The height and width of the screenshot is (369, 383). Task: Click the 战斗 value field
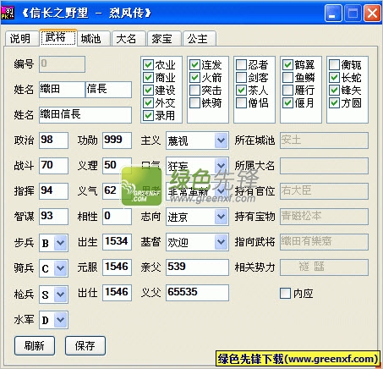pos(53,165)
